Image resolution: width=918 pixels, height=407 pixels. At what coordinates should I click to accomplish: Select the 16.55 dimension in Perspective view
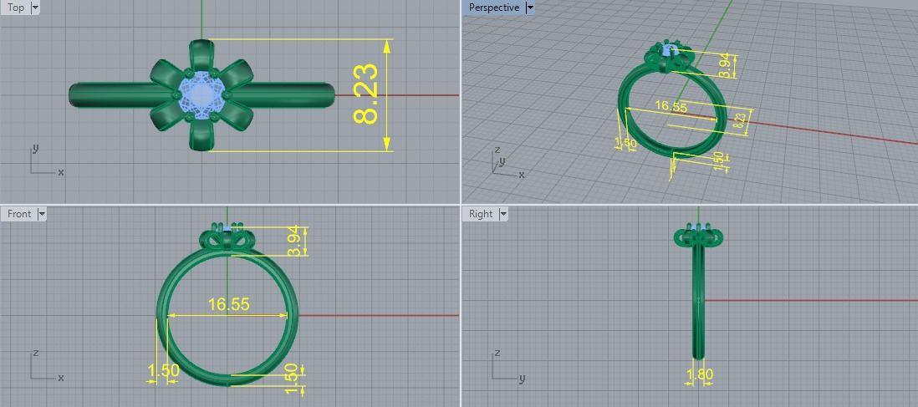tap(671, 107)
